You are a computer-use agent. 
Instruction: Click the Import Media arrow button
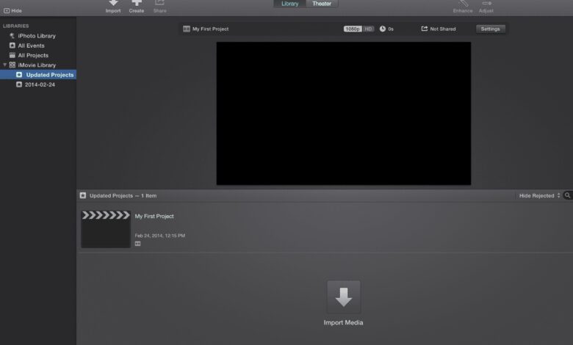[344, 297]
